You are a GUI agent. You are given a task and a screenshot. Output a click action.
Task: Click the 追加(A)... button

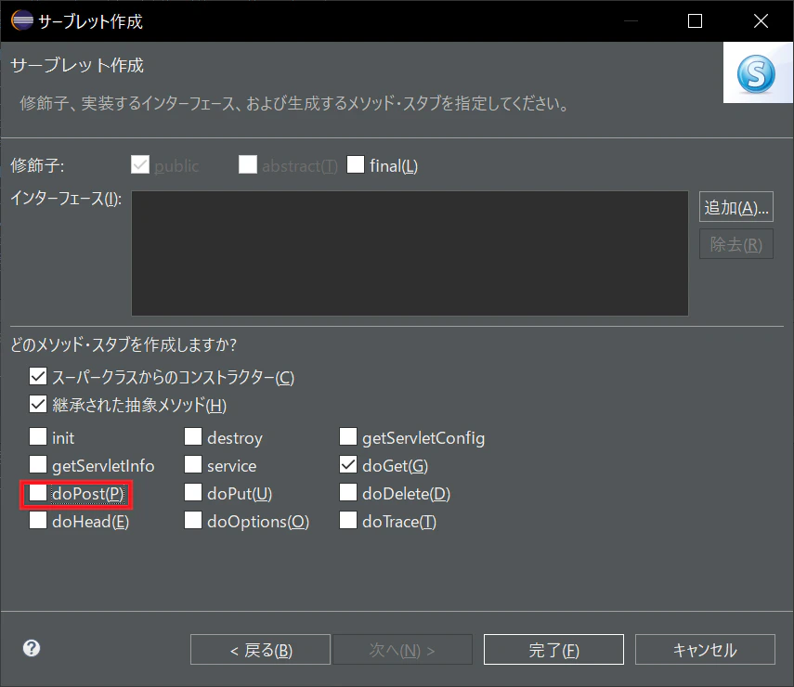pos(735,206)
